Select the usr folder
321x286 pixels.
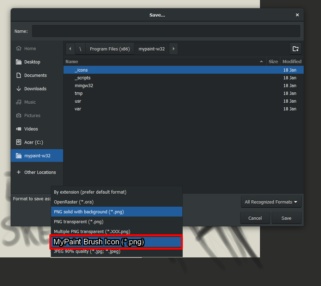tap(183, 101)
